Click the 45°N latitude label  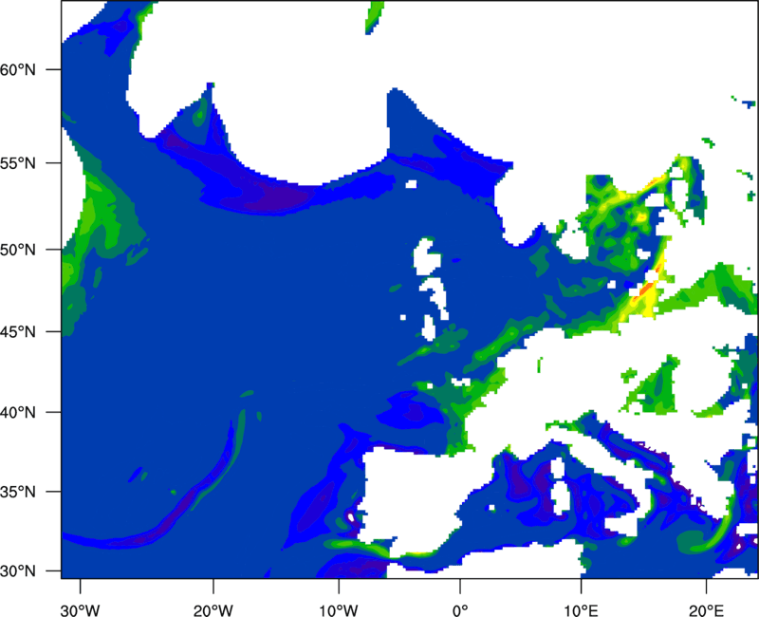(x=18, y=332)
